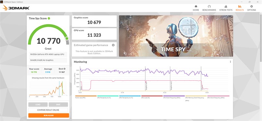Click COMPARE RESULT ONLINE

48,110
